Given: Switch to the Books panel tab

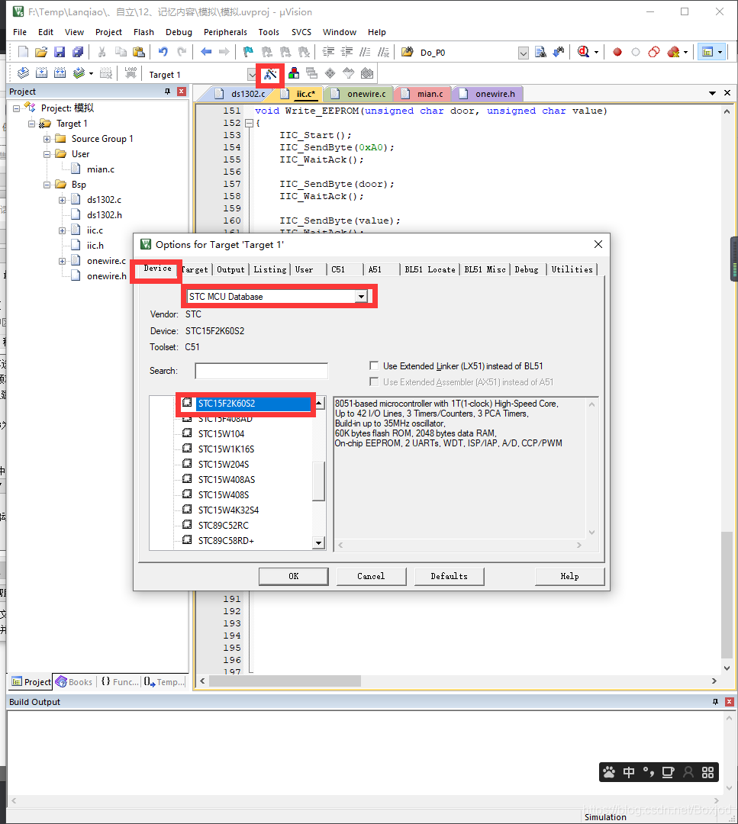Looking at the screenshot, I should (x=74, y=681).
